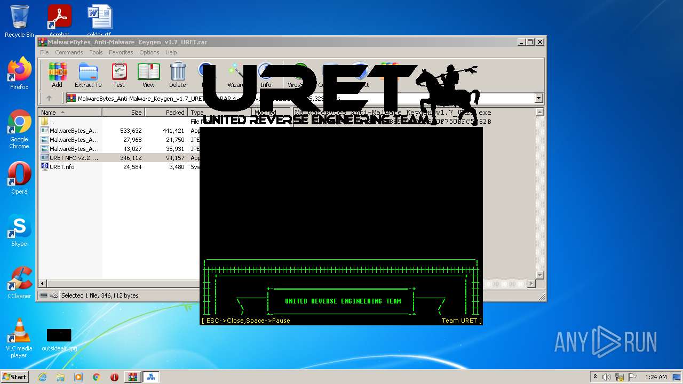This screenshot has height=384, width=683.
Task: Show hidden tray icons arrow
Action: pos(595,377)
